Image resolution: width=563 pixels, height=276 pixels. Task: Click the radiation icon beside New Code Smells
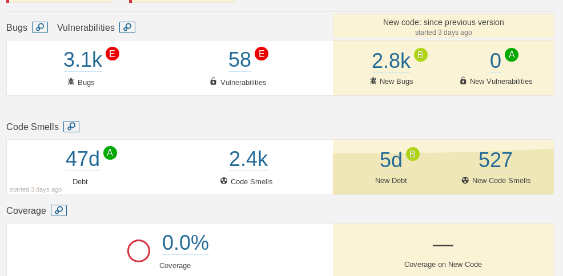tap(465, 180)
